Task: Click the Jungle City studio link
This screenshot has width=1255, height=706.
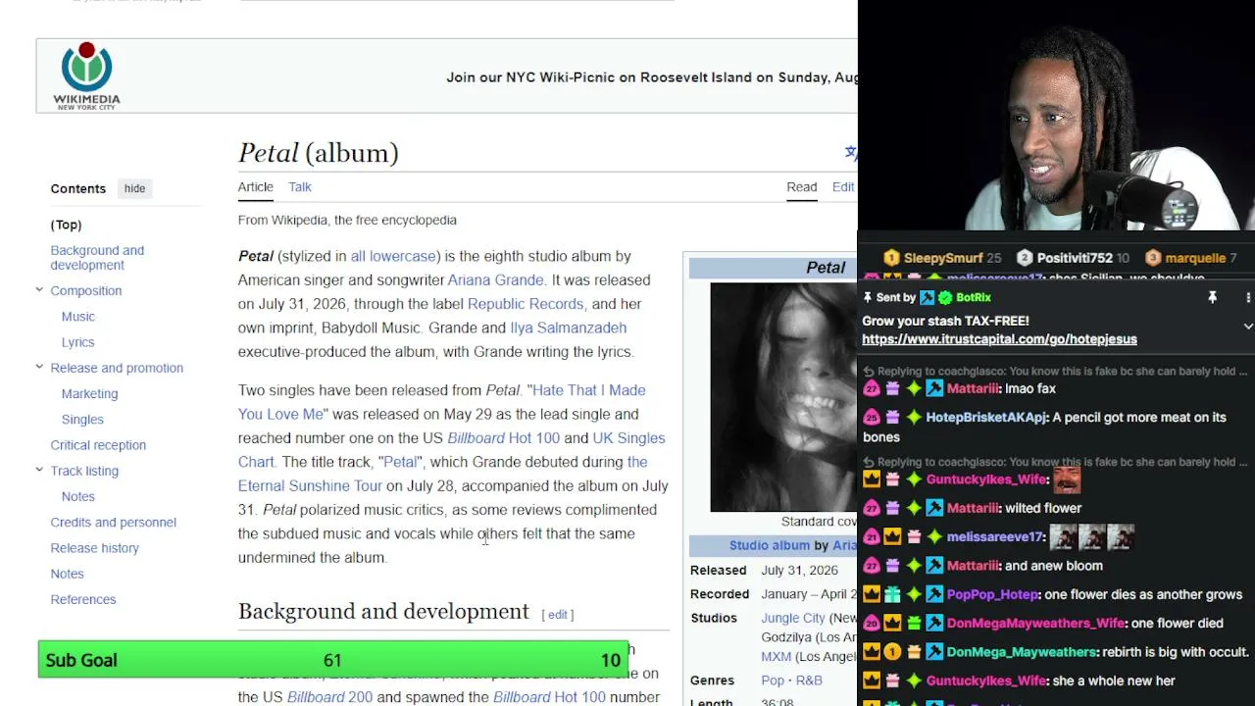Action: tap(793, 618)
